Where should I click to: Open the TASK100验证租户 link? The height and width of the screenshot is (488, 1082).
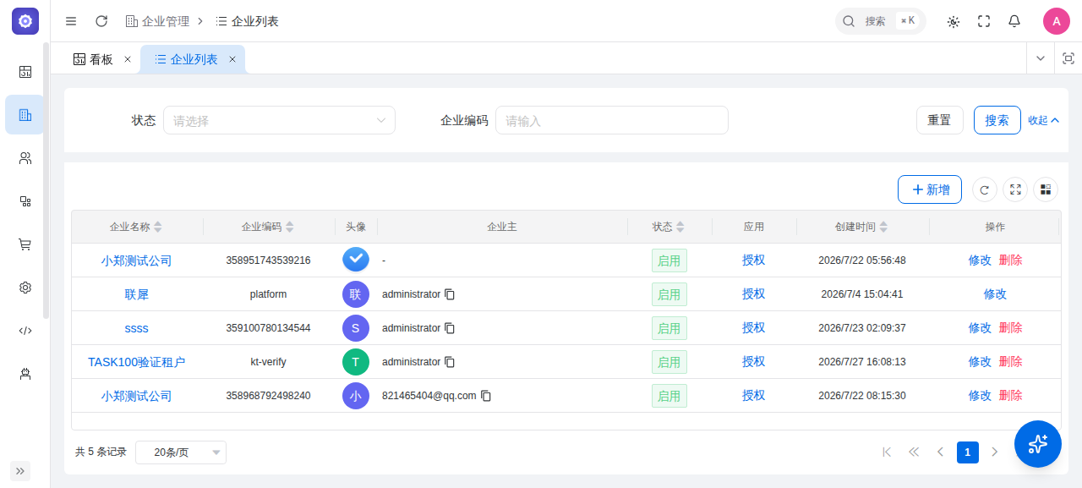pyautogui.click(x=137, y=362)
